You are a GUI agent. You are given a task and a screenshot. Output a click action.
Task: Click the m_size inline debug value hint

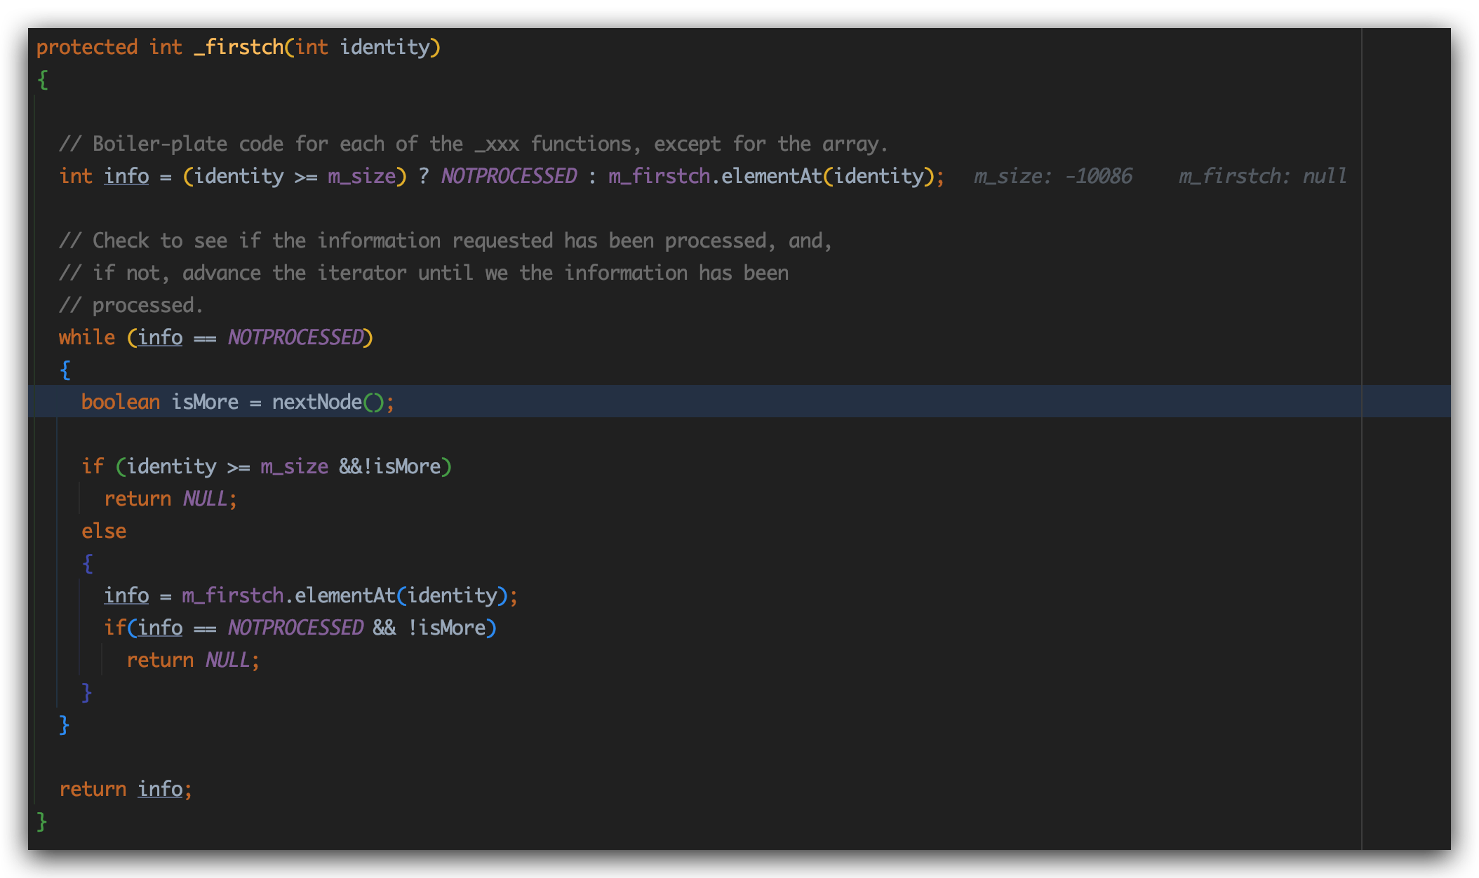tap(1052, 176)
